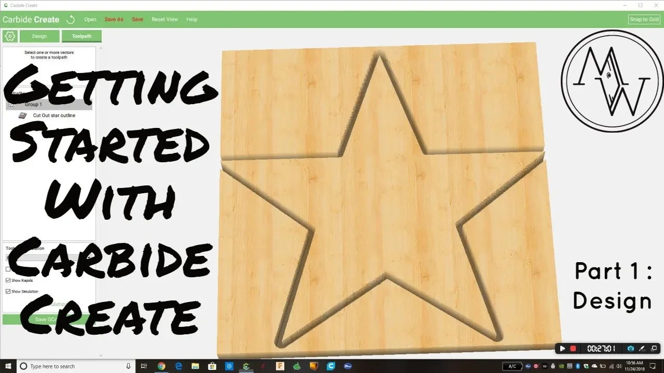This screenshot has width=664, height=373.
Task: Click Open in the top menu
Action: (90, 19)
